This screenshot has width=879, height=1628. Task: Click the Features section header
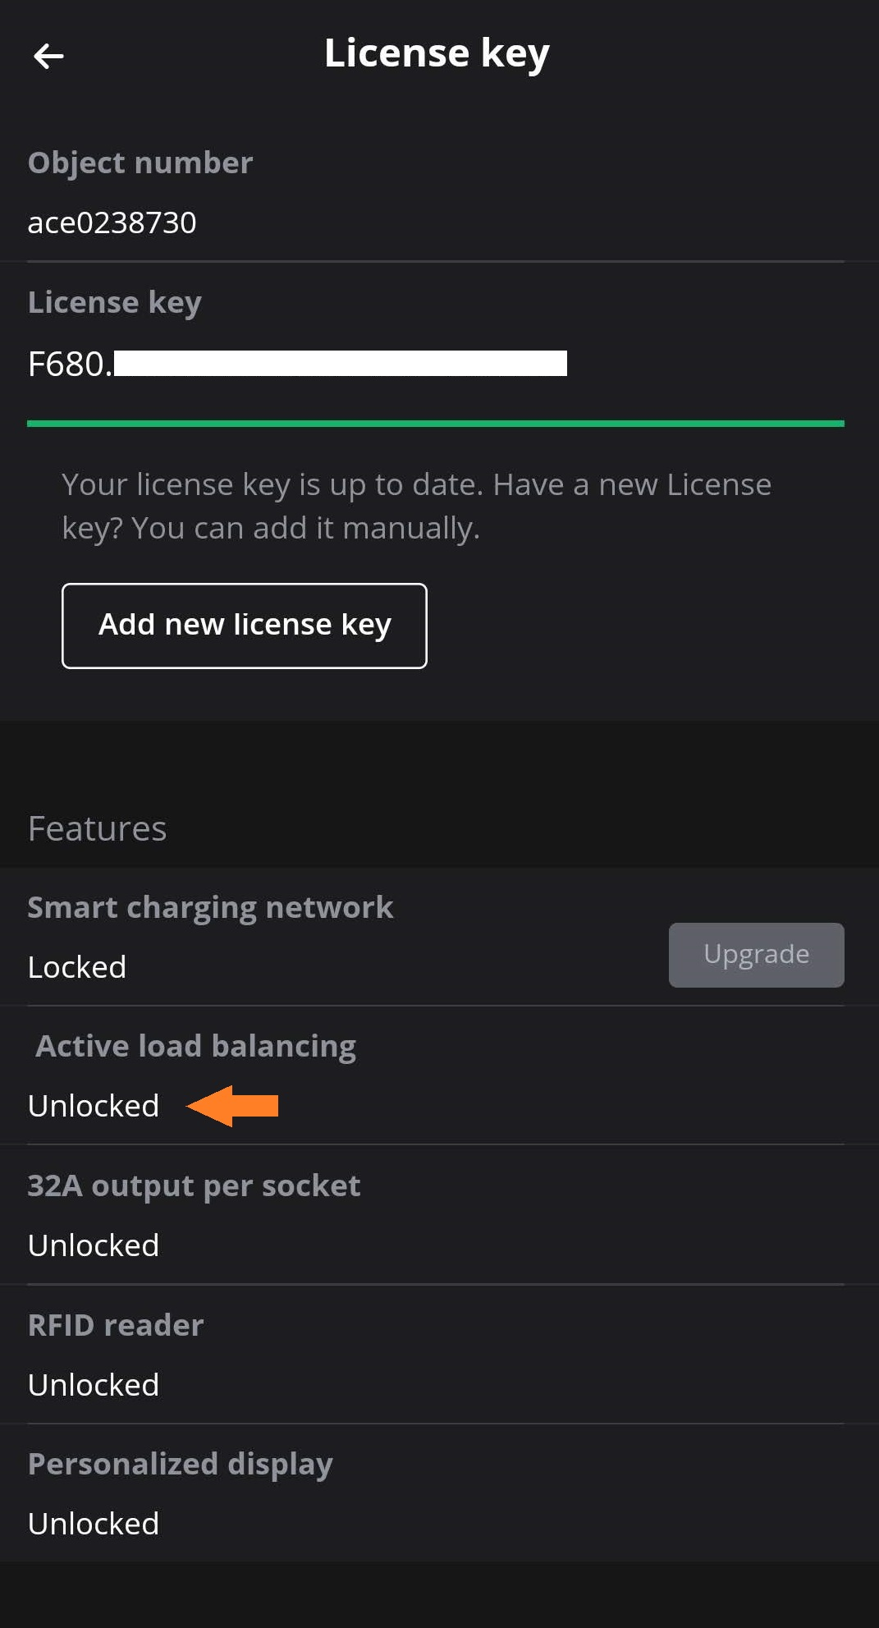pyautogui.click(x=98, y=828)
